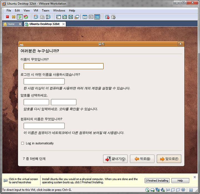Proceed with the 앞으로(F) button
The width and height of the screenshot is (200, 194).
coord(169,159)
